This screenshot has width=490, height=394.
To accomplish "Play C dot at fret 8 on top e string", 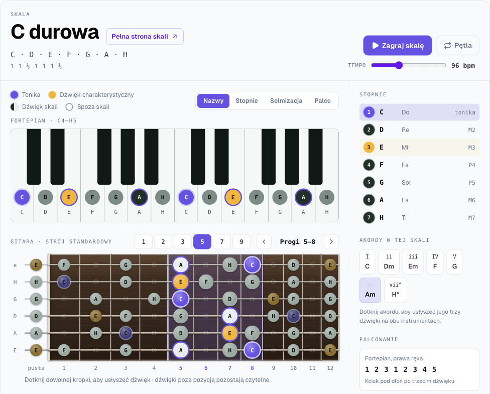I will click(252, 265).
